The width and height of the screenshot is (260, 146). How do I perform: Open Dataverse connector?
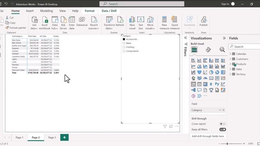click(x=82, y=21)
